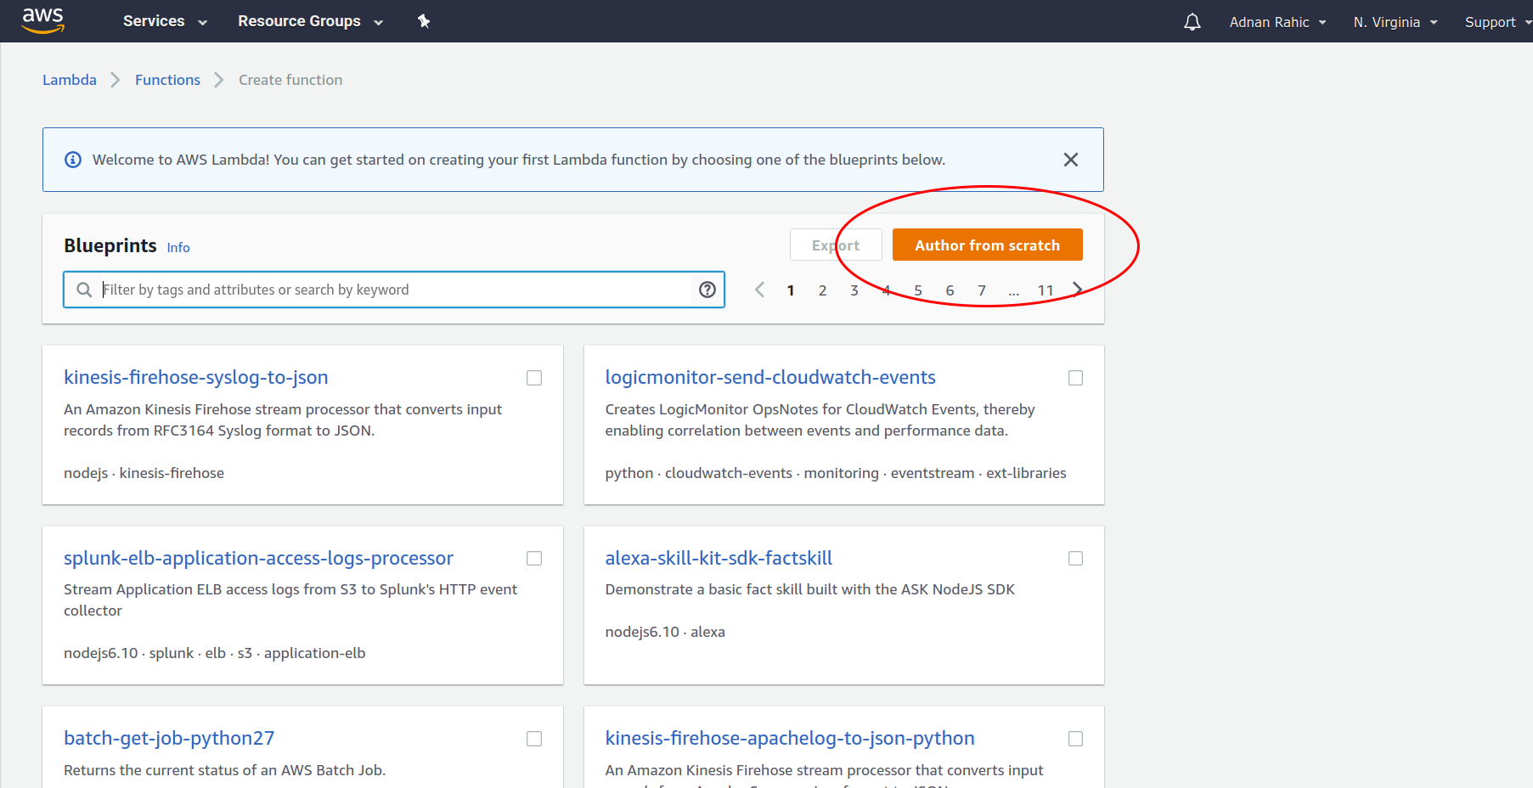Viewport: 1533px width, 788px height.
Task: Click the magnifier icon in filter box
Action: point(84,290)
